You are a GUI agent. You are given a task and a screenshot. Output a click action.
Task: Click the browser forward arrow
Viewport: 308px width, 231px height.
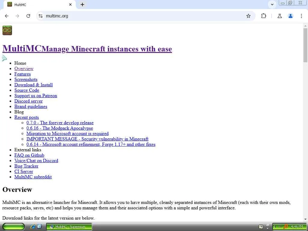[x=17, y=16]
